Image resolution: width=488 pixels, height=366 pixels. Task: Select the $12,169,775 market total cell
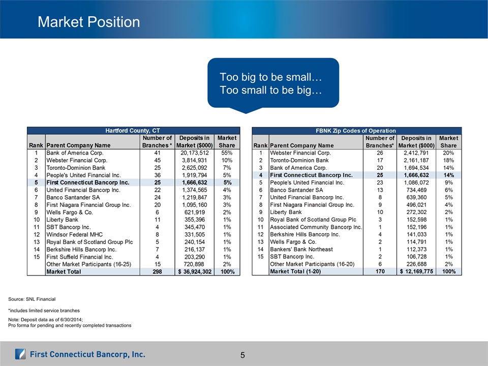pos(415,272)
